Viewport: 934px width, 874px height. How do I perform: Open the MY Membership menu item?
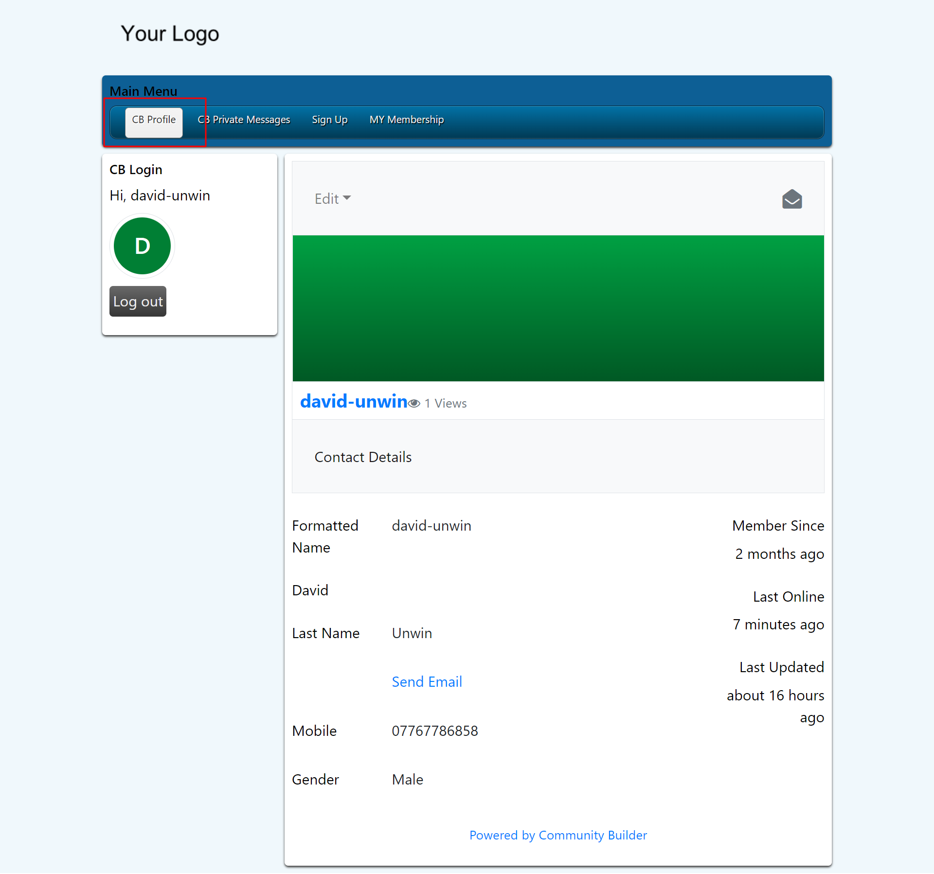tap(407, 120)
